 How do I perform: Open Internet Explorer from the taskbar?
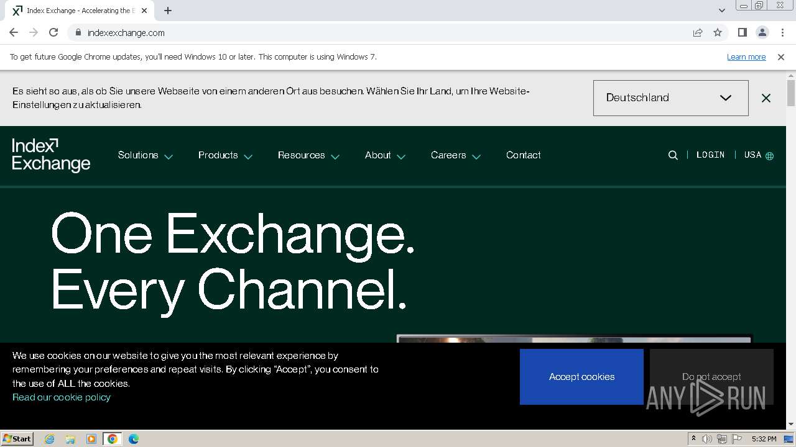coord(50,439)
